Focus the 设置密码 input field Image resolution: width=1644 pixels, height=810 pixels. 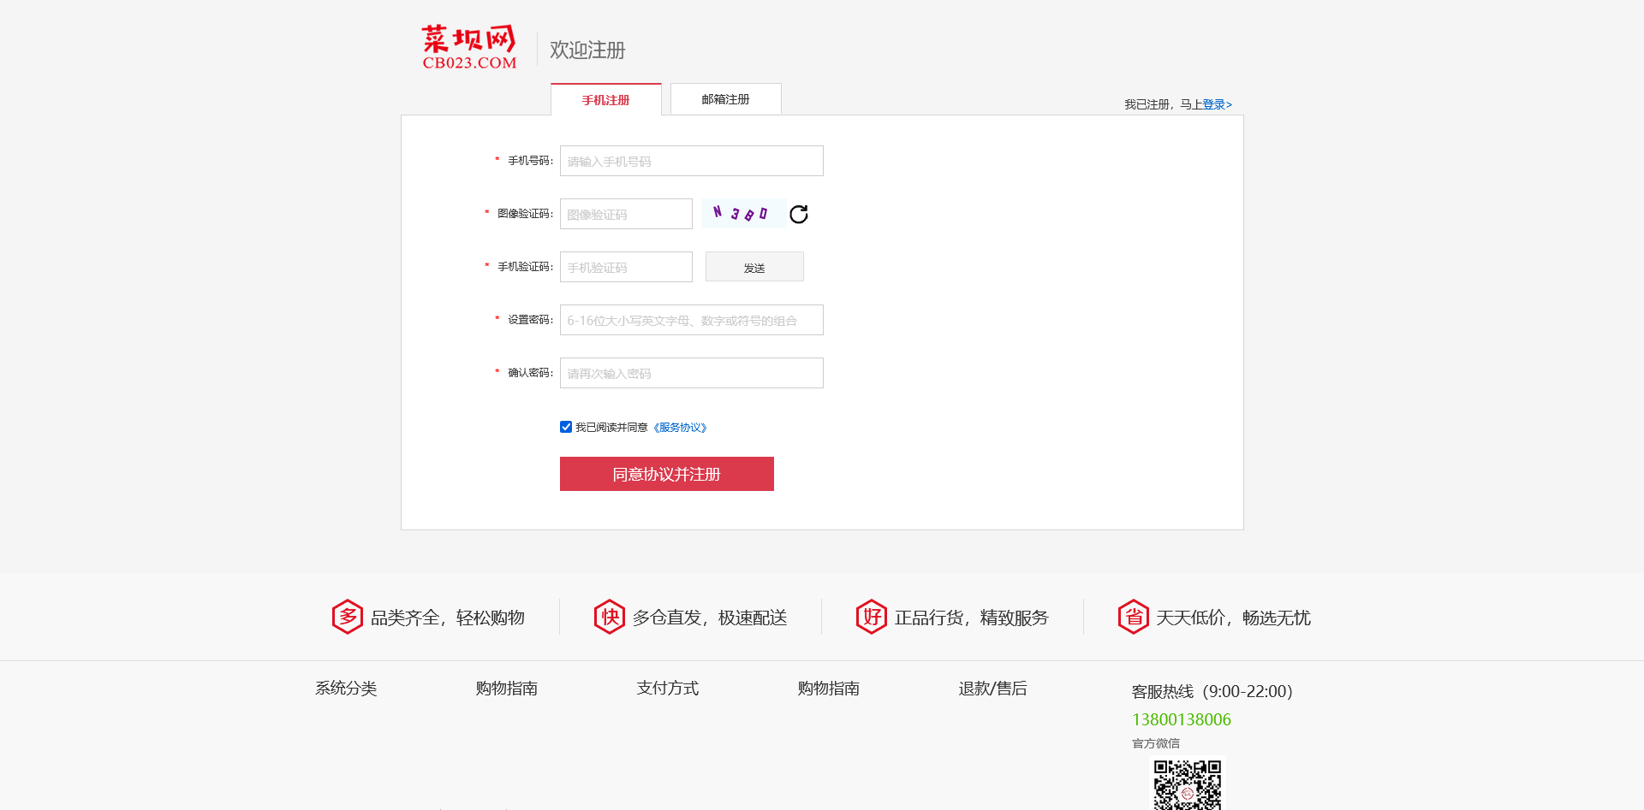[692, 320]
